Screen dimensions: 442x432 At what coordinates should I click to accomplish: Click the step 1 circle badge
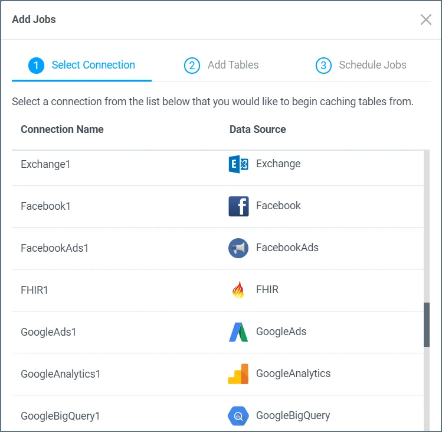36,66
